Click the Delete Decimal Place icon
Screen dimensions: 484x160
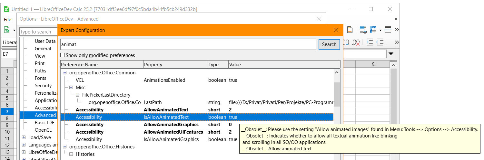coord(356,42)
